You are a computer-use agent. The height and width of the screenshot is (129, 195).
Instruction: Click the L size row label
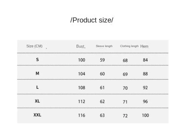click(37, 87)
